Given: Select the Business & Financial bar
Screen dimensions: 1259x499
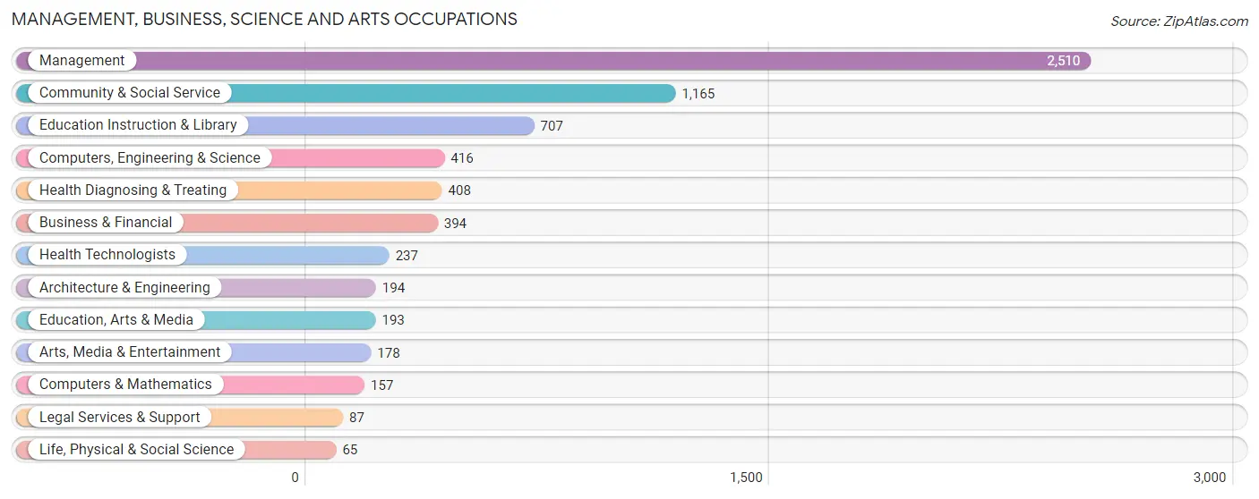Looking at the screenshot, I should tap(227, 223).
